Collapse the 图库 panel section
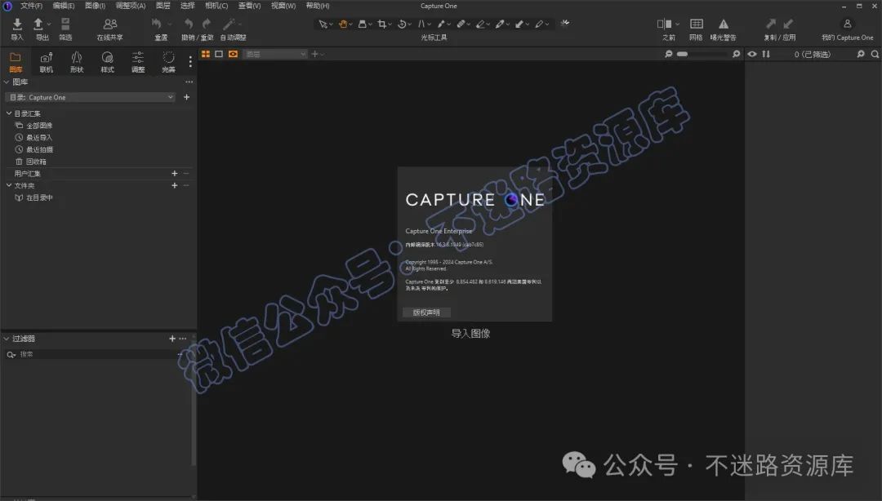The width and height of the screenshot is (882, 501). point(7,82)
